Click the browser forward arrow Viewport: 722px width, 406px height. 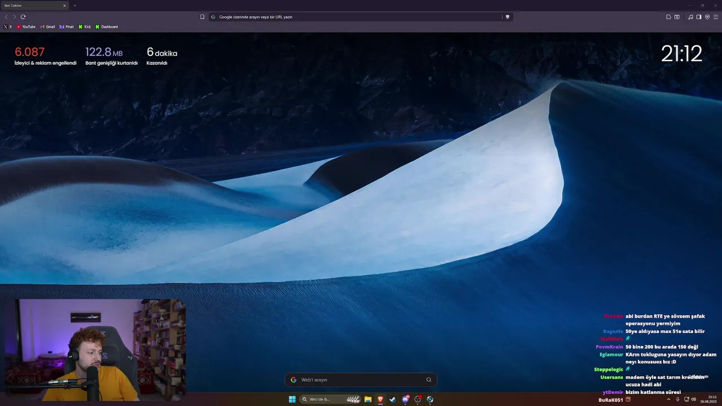click(x=14, y=17)
